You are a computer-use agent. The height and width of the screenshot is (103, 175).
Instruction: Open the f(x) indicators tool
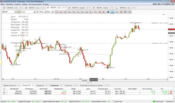point(95,12)
